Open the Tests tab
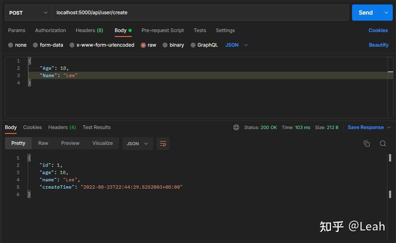 pyautogui.click(x=200, y=30)
